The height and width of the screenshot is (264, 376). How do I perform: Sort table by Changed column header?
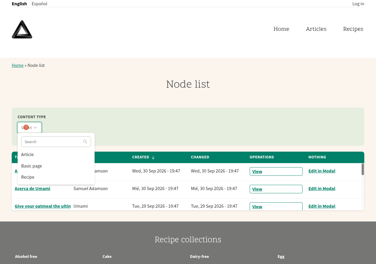tap(200, 157)
